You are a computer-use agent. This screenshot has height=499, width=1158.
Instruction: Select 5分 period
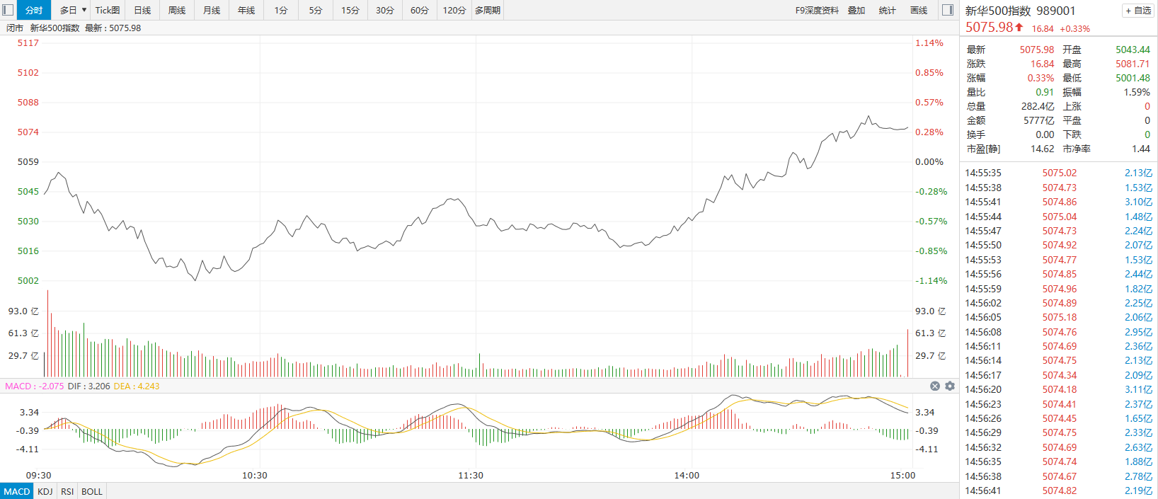(316, 10)
